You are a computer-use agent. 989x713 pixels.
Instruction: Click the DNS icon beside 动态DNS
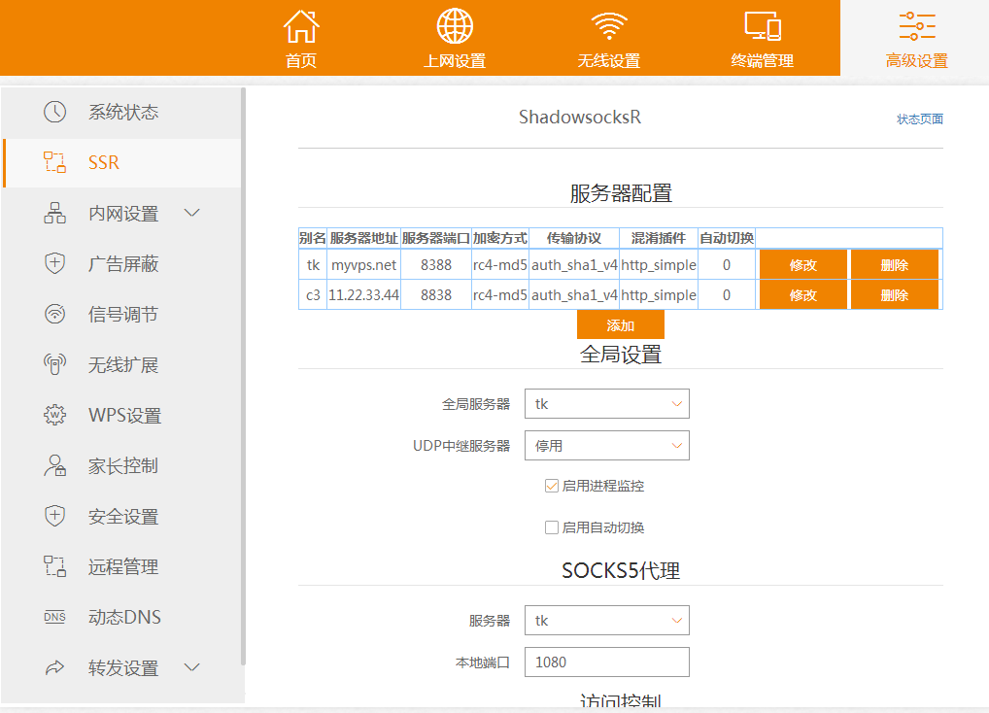click(54, 617)
